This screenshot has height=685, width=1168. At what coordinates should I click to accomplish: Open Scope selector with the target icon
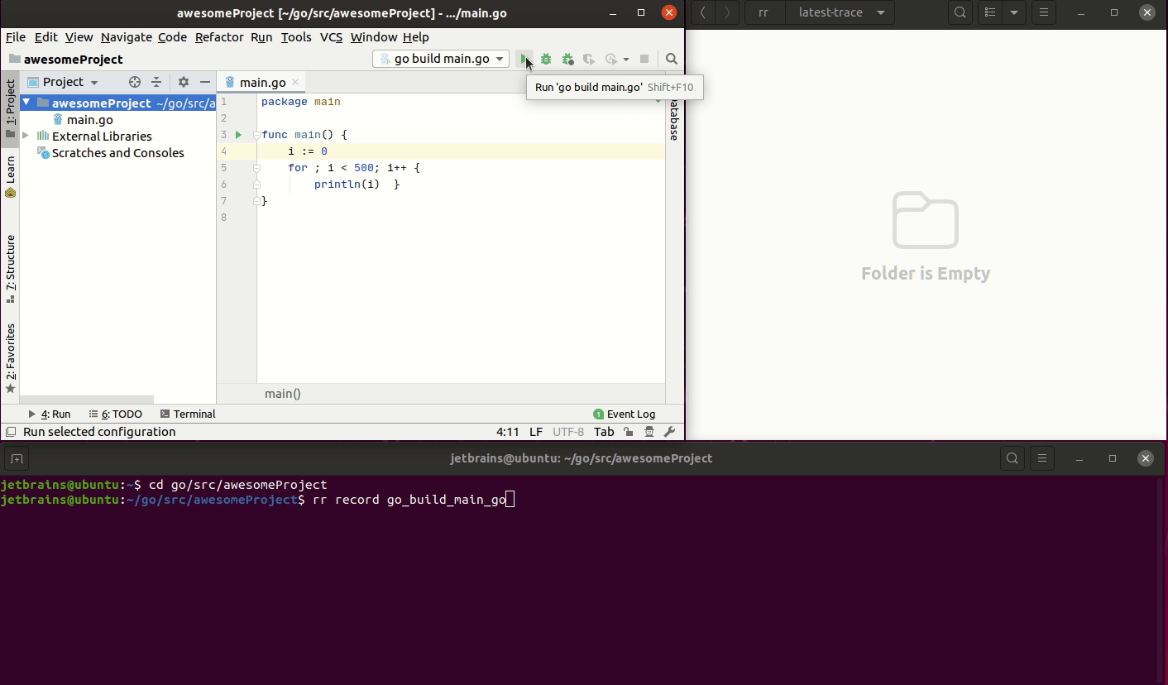click(x=134, y=82)
